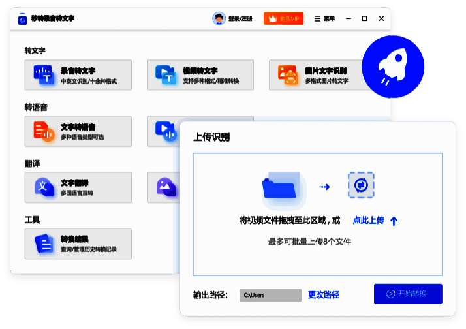The image size is (466, 329).
Task: Open the 文字转语音 card
Action: (x=78, y=131)
